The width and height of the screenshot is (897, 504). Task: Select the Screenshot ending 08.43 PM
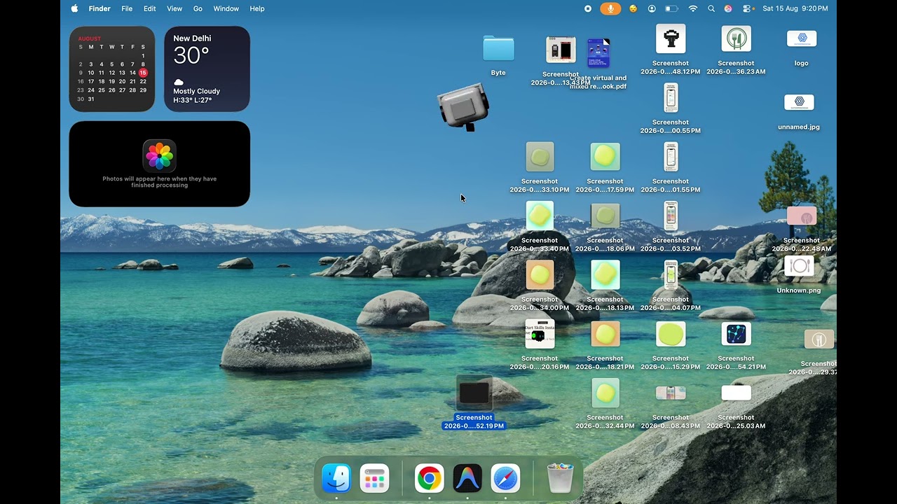pyautogui.click(x=671, y=393)
